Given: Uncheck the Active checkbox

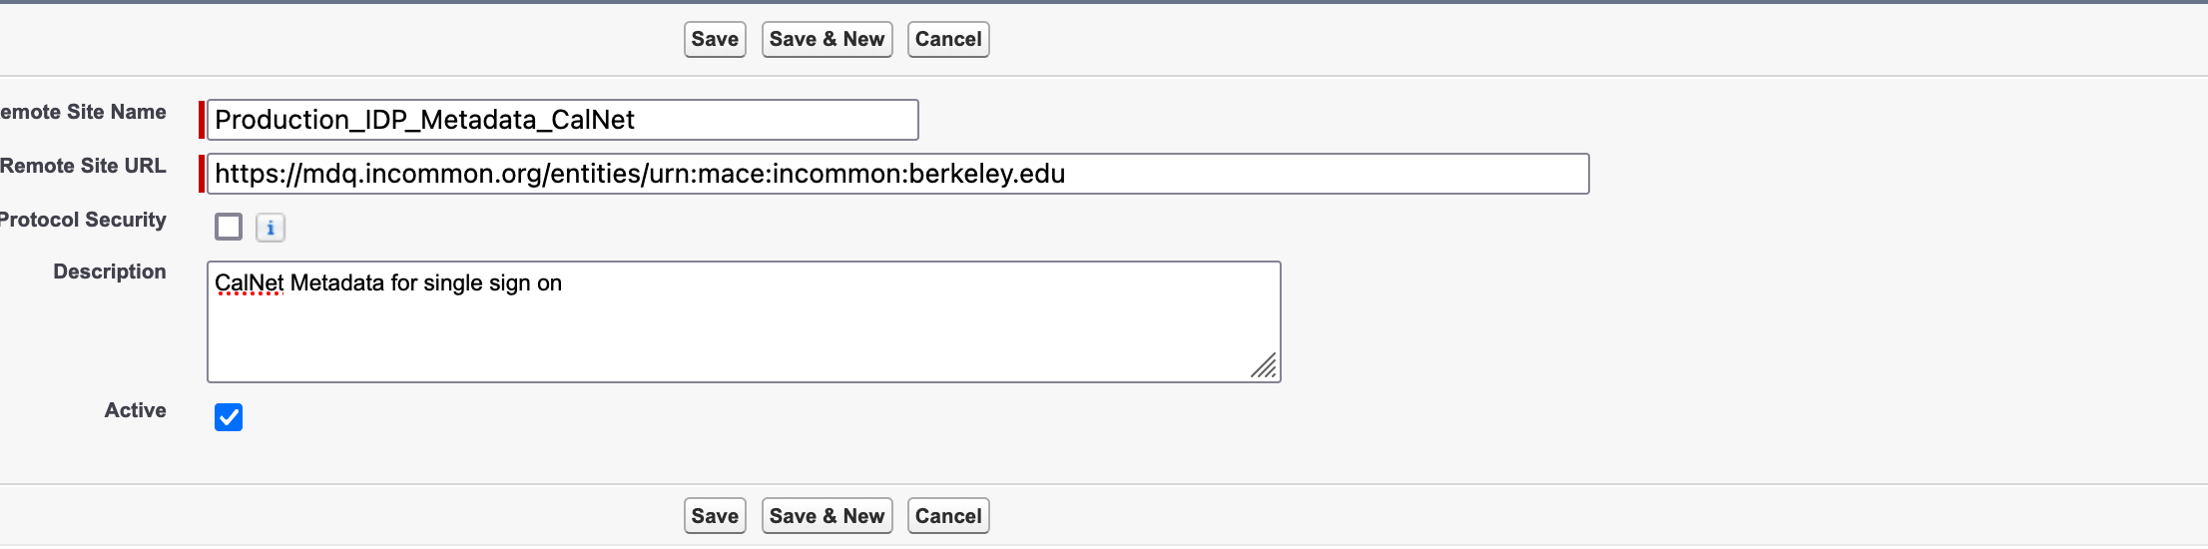Looking at the screenshot, I should tap(229, 417).
